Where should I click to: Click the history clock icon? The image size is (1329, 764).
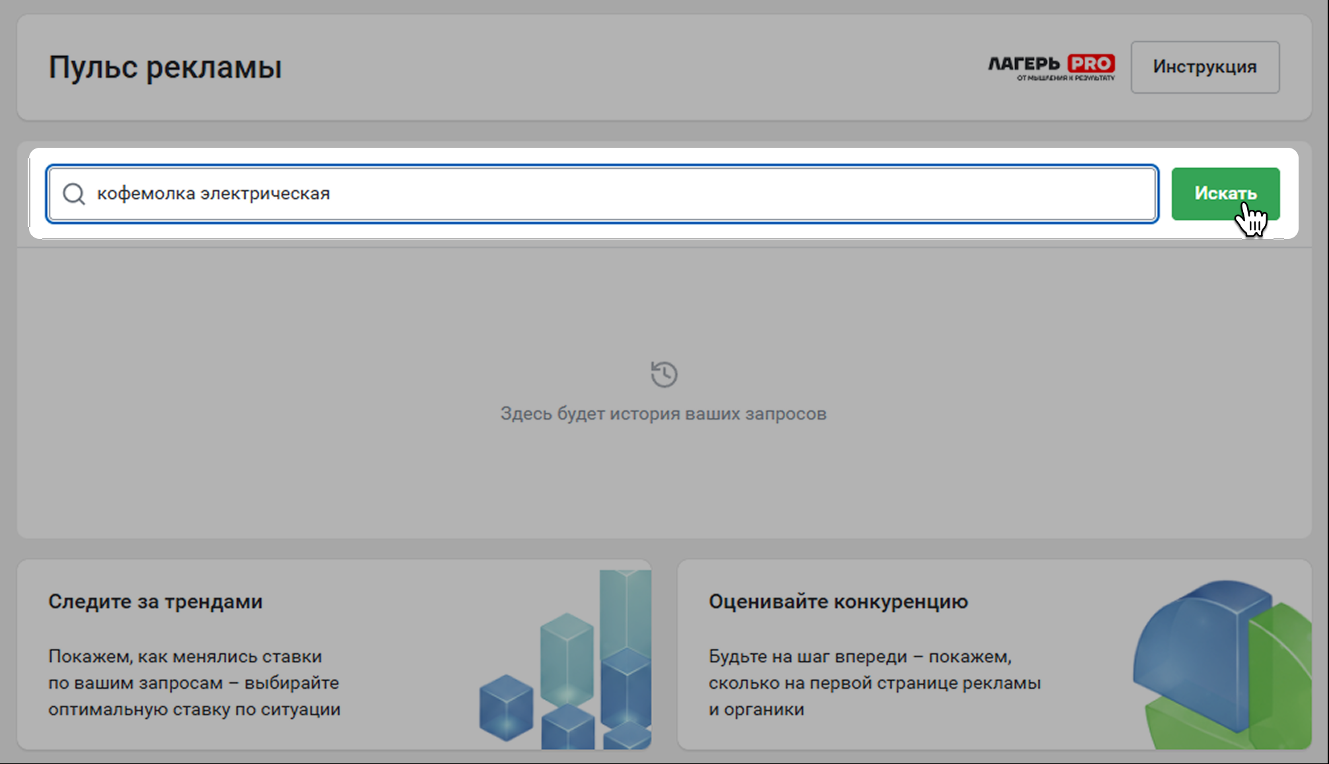(663, 374)
